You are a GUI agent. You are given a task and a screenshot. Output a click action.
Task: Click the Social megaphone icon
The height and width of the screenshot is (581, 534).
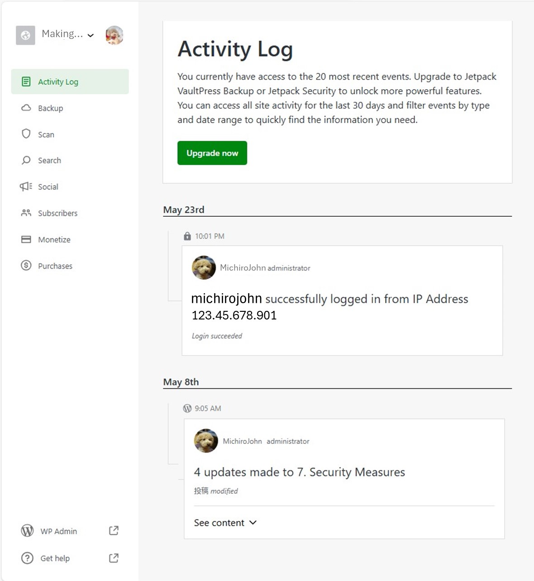[x=26, y=186]
